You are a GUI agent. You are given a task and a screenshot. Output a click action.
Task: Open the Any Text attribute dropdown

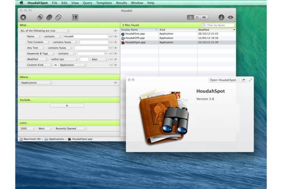[35, 48]
